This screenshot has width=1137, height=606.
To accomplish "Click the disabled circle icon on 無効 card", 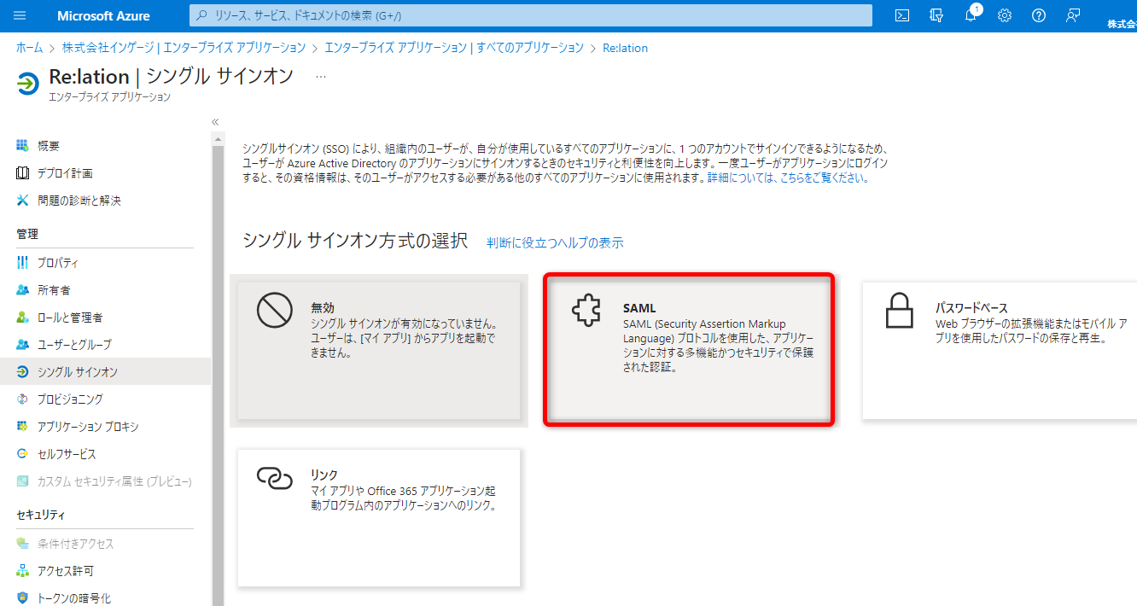I will (275, 311).
